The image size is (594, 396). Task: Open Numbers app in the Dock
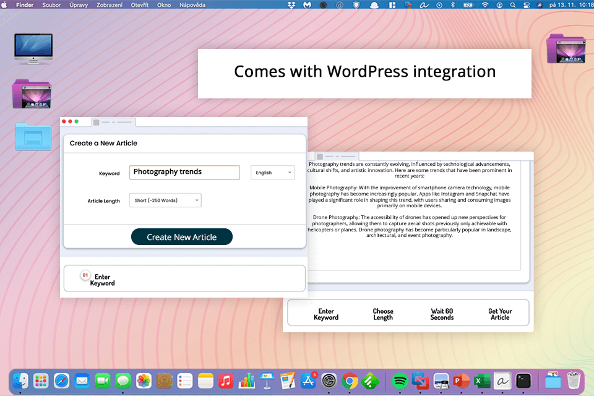point(247,381)
